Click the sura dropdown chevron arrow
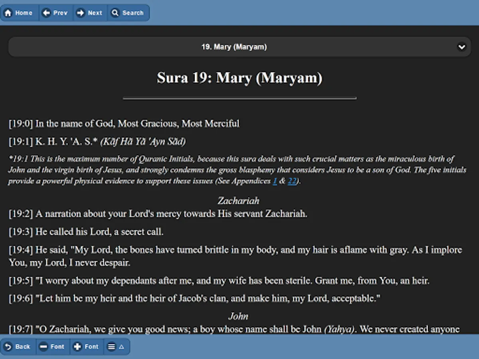This screenshot has height=359, width=479. tap(461, 47)
